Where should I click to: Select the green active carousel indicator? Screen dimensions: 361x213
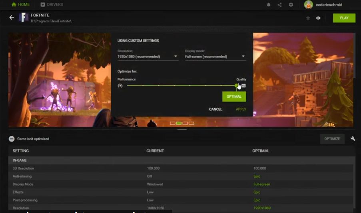(179, 123)
